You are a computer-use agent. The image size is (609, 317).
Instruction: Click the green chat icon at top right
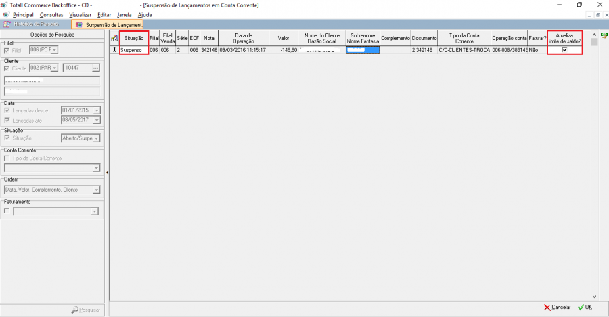coord(604,35)
